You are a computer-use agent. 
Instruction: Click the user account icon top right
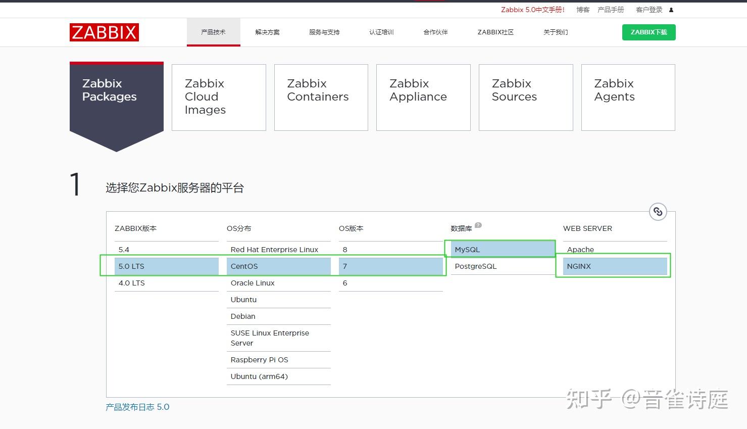[x=671, y=9]
